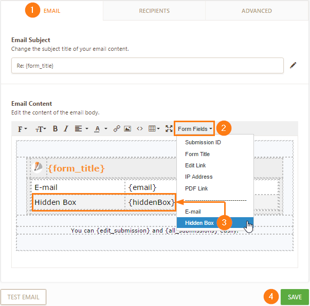This screenshot has height=306, width=310.
Task: Toggle italic formatting in email editor
Action: tap(65, 128)
